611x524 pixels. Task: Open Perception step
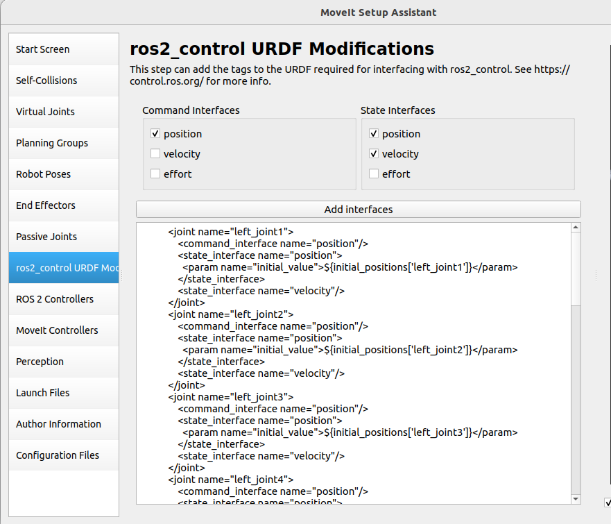click(x=64, y=361)
